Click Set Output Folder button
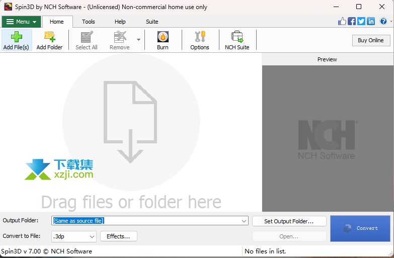394x258 pixels. [289, 221]
